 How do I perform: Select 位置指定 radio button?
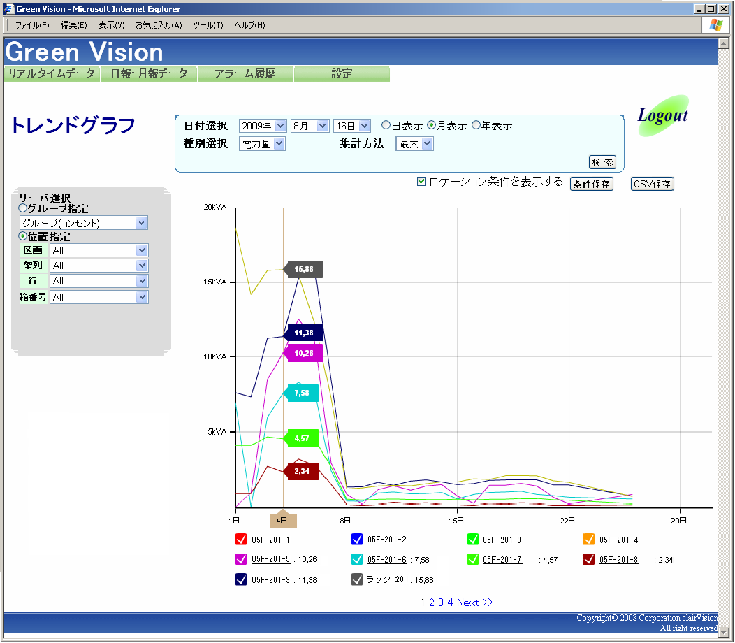click(22, 236)
